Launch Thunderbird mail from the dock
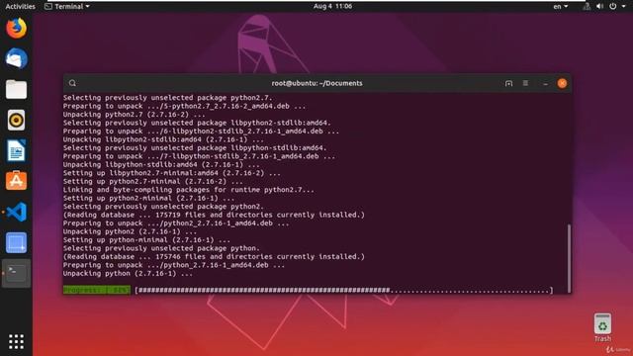This screenshot has width=633, height=356. [16, 59]
